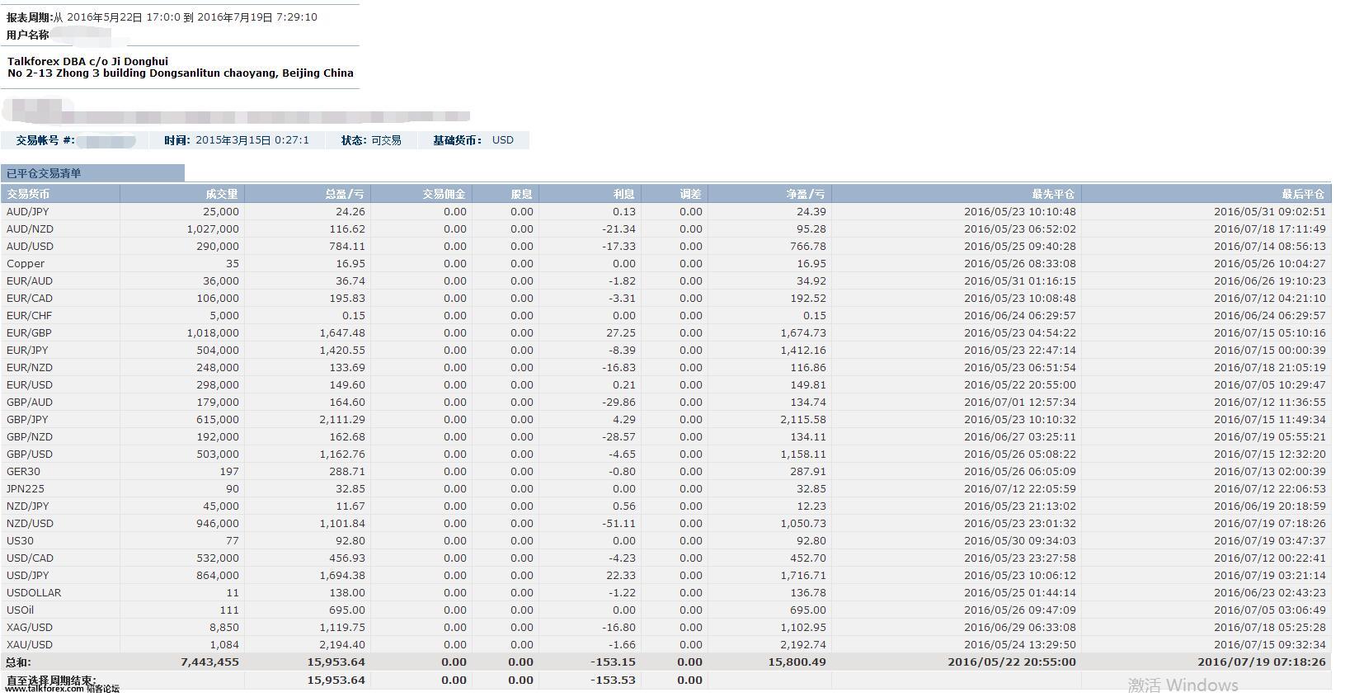Viewport: 1345px width, 697px height.
Task: Select the XAU/USD row label
Action: point(30,645)
